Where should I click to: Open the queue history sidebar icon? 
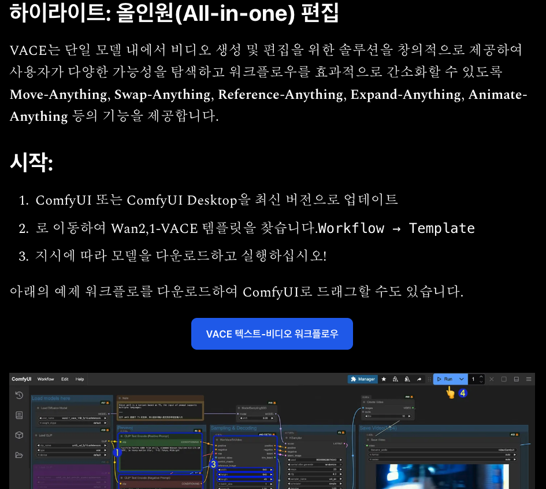click(19, 395)
